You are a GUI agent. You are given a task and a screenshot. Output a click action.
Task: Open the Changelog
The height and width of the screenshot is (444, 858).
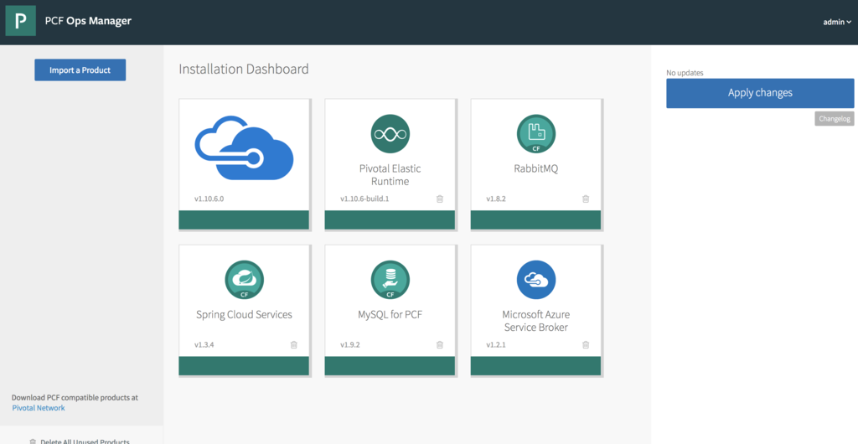[834, 119]
